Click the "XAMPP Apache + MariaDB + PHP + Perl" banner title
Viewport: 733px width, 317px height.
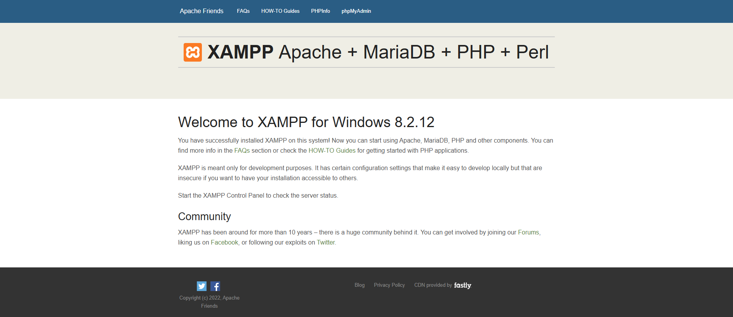click(x=378, y=52)
